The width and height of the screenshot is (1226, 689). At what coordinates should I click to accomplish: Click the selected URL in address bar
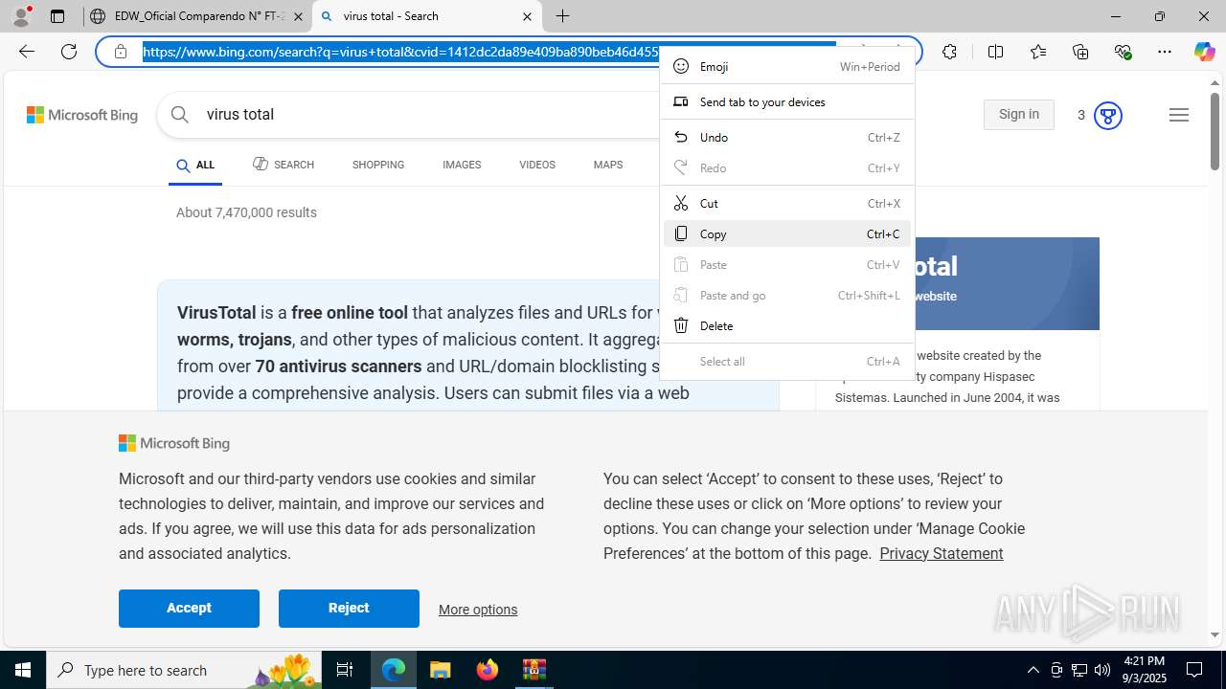click(400, 52)
